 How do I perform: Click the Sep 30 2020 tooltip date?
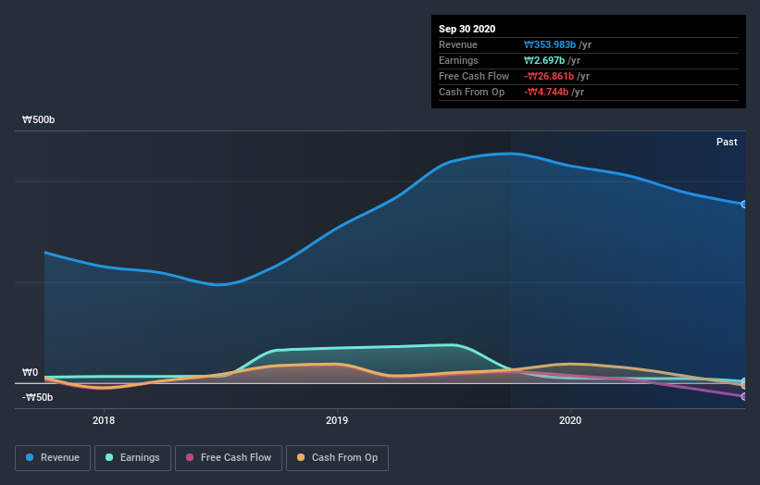[467, 29]
